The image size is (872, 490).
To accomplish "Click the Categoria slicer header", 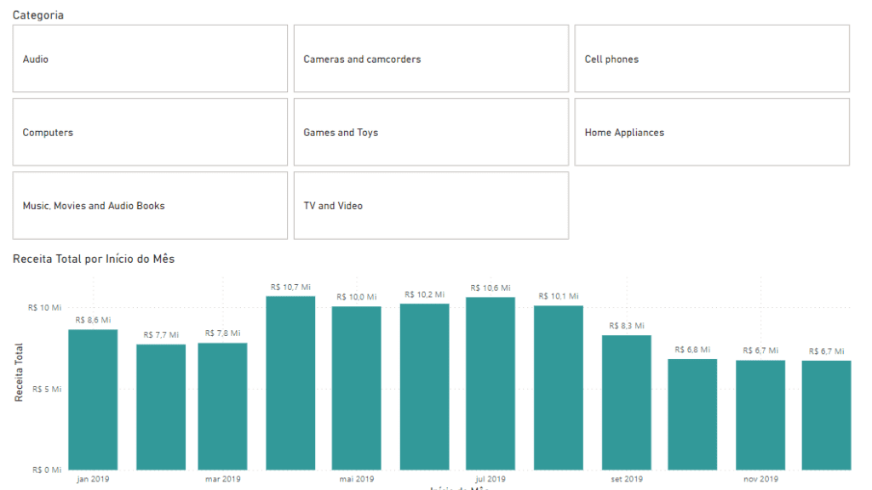I will (37, 15).
